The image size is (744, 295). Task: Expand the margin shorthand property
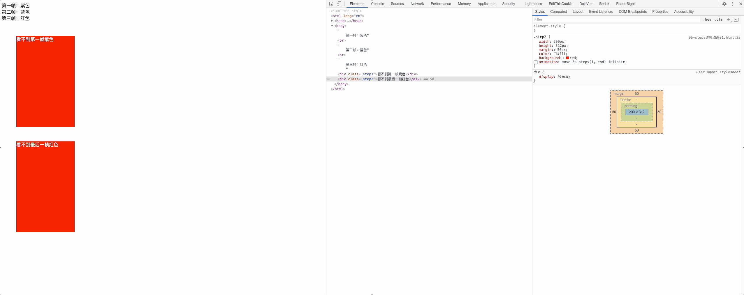555,50
